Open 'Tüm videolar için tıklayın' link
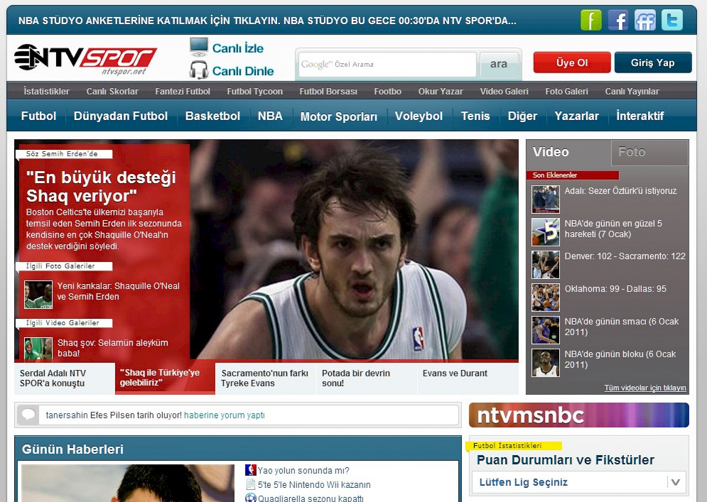 coord(645,388)
